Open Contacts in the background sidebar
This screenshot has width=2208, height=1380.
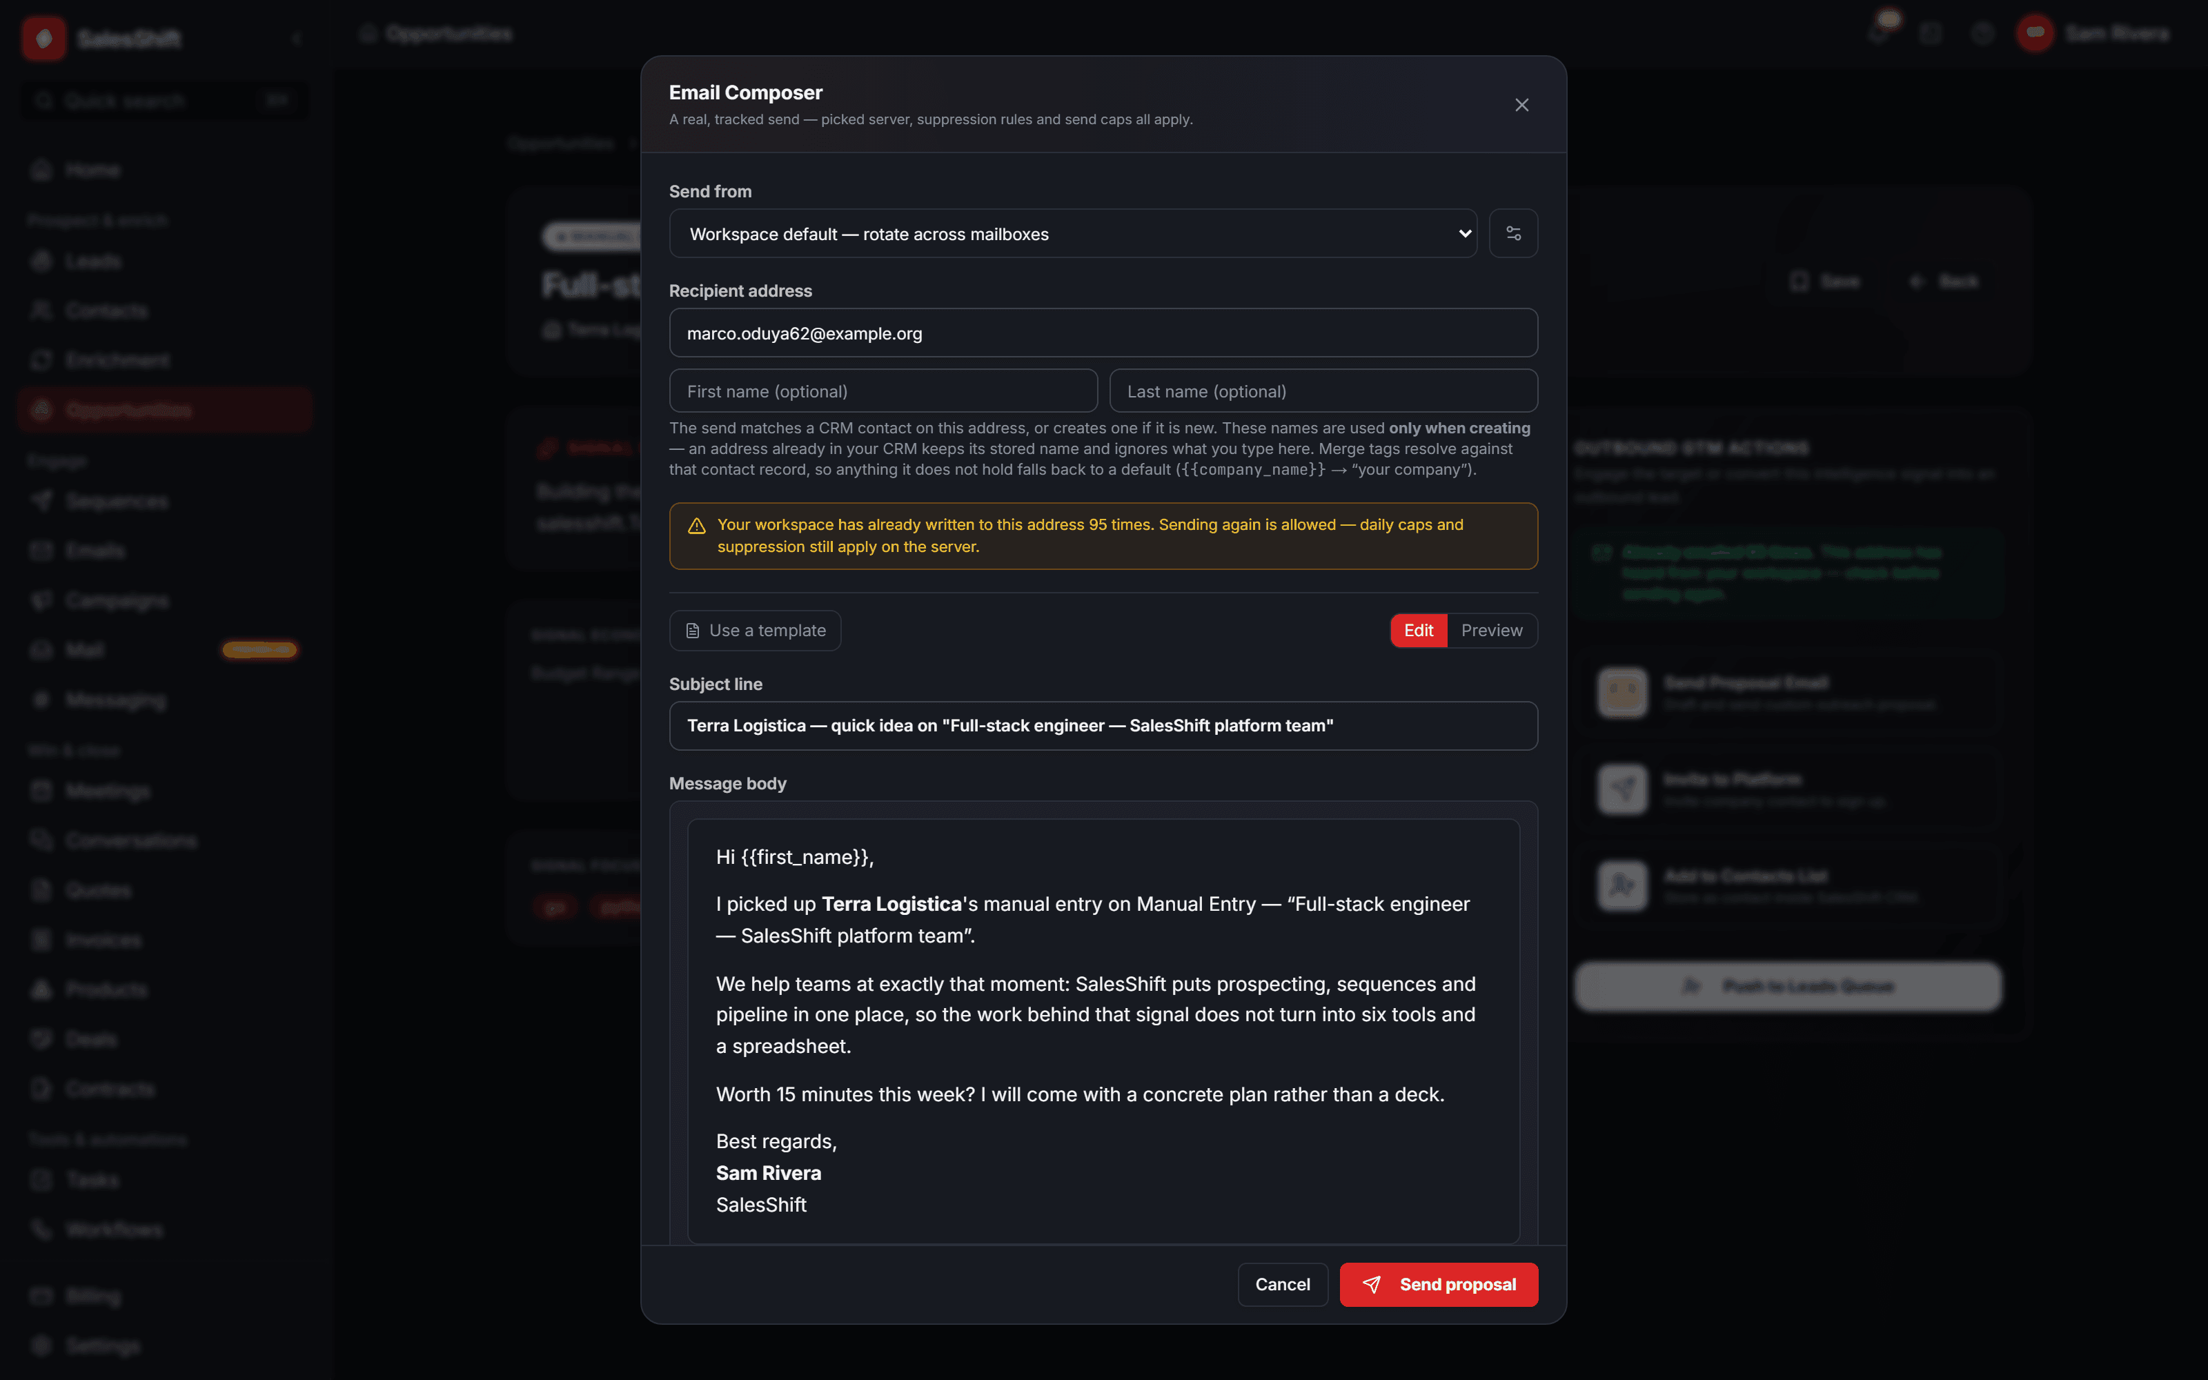pyautogui.click(x=164, y=310)
